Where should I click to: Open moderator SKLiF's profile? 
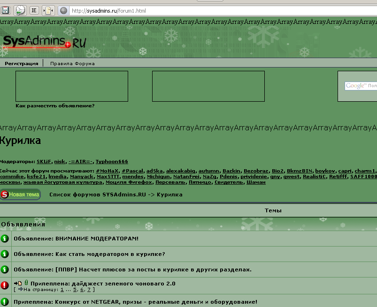(x=44, y=162)
